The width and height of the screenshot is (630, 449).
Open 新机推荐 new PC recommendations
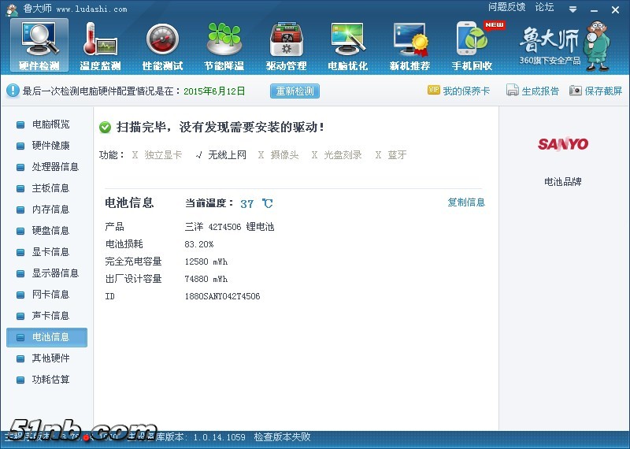click(409, 46)
